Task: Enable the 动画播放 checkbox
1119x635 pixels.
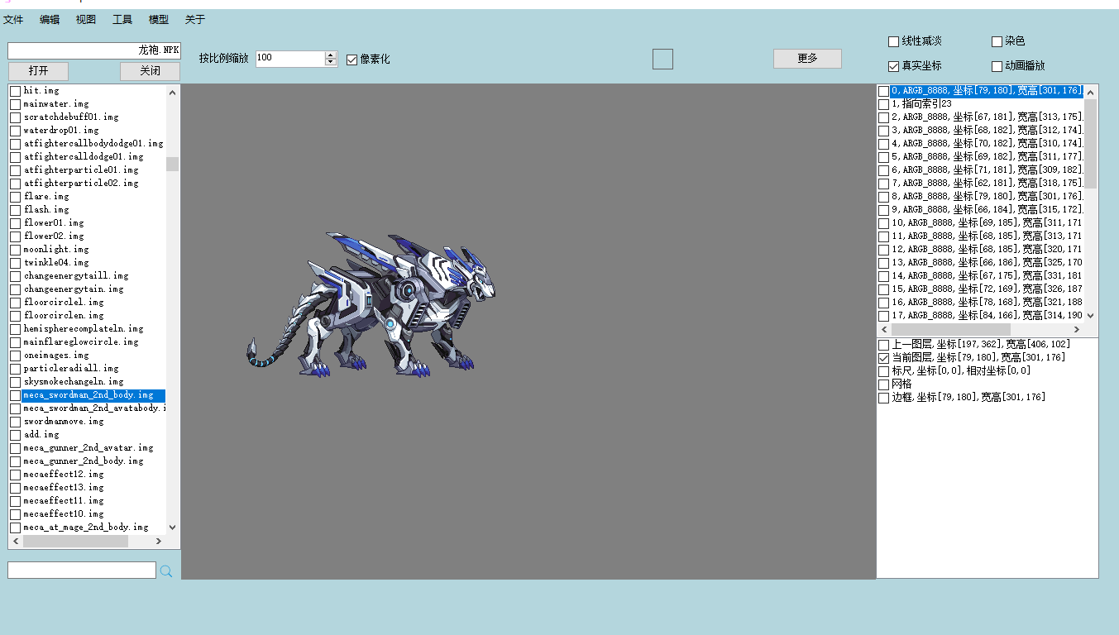Action: pyautogui.click(x=997, y=66)
